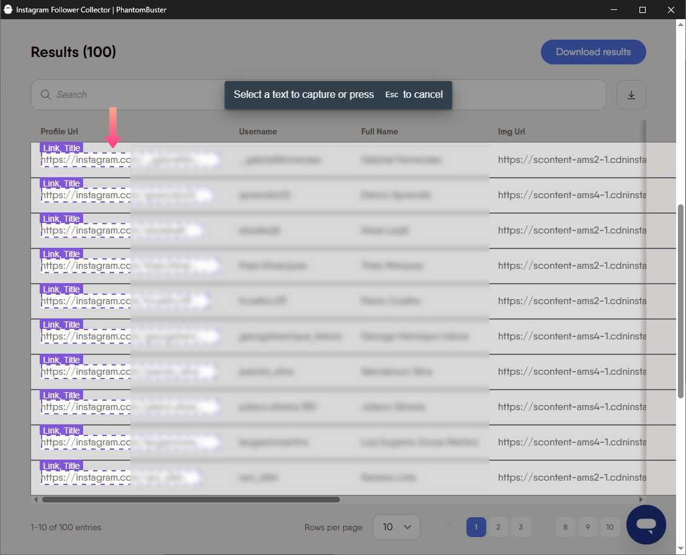Click the horizontal scrollbar thumb under the table
The width and height of the screenshot is (686, 555).
(191, 499)
